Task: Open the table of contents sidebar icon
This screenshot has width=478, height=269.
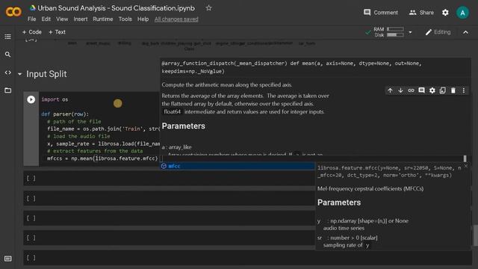Action: [x=8, y=37]
